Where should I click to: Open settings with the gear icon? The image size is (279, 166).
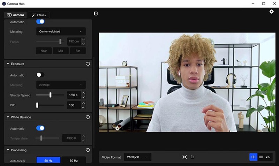click(272, 12)
